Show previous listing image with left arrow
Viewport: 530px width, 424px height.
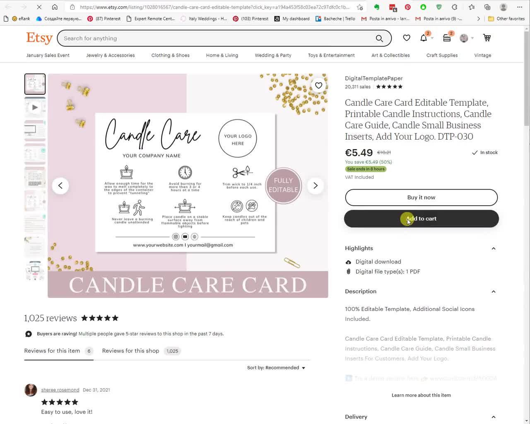pyautogui.click(x=60, y=185)
